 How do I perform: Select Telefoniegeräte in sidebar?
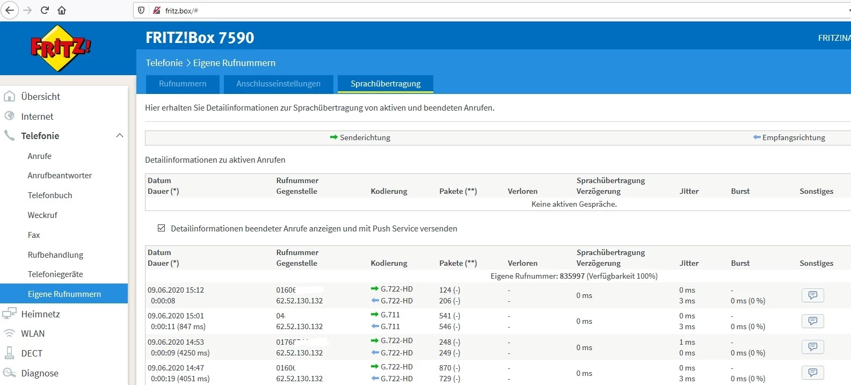coord(55,274)
